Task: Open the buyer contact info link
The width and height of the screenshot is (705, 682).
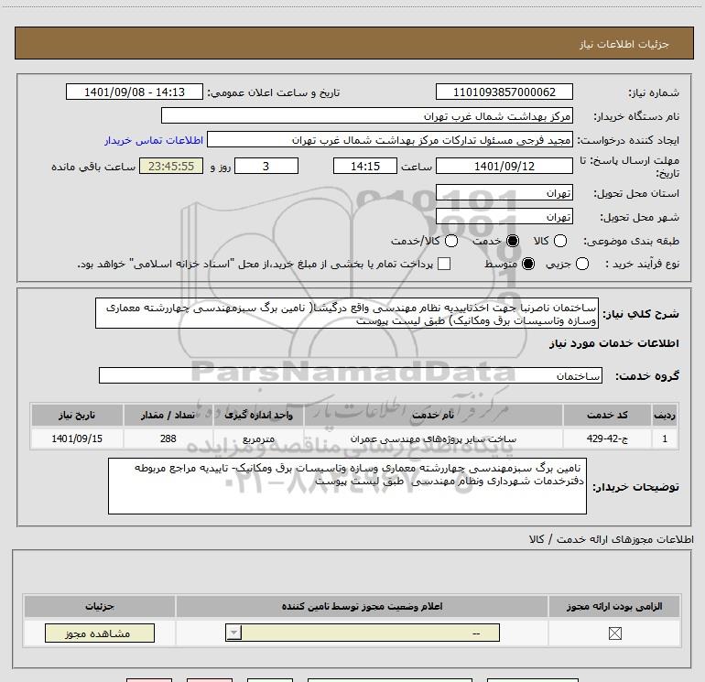Action: [154, 140]
